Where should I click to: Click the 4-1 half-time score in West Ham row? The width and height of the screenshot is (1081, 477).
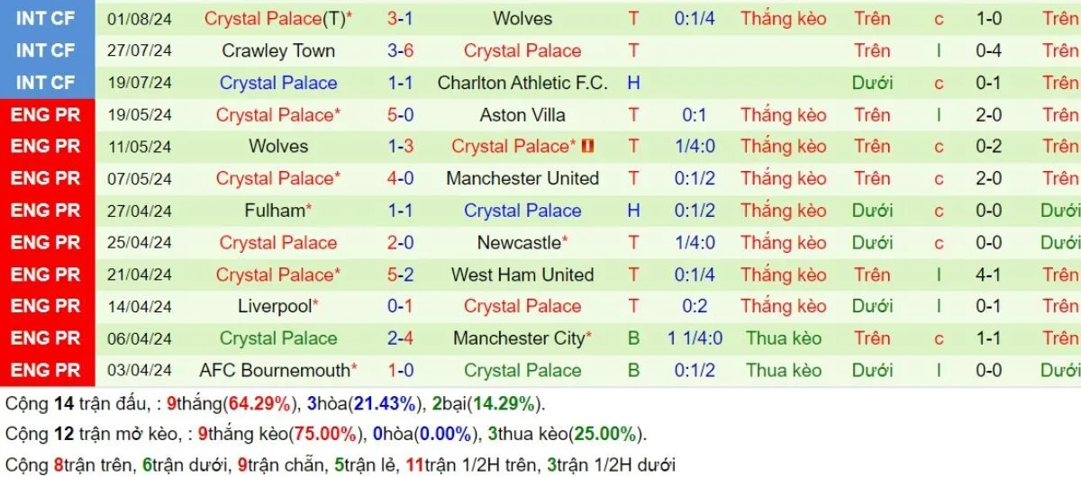click(x=988, y=274)
